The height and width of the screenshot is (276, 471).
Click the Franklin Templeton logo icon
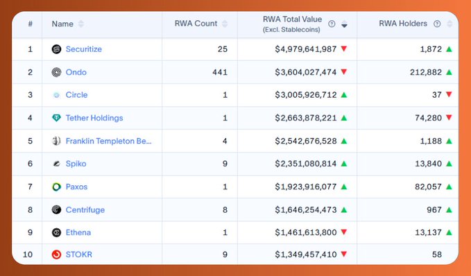coord(56,141)
